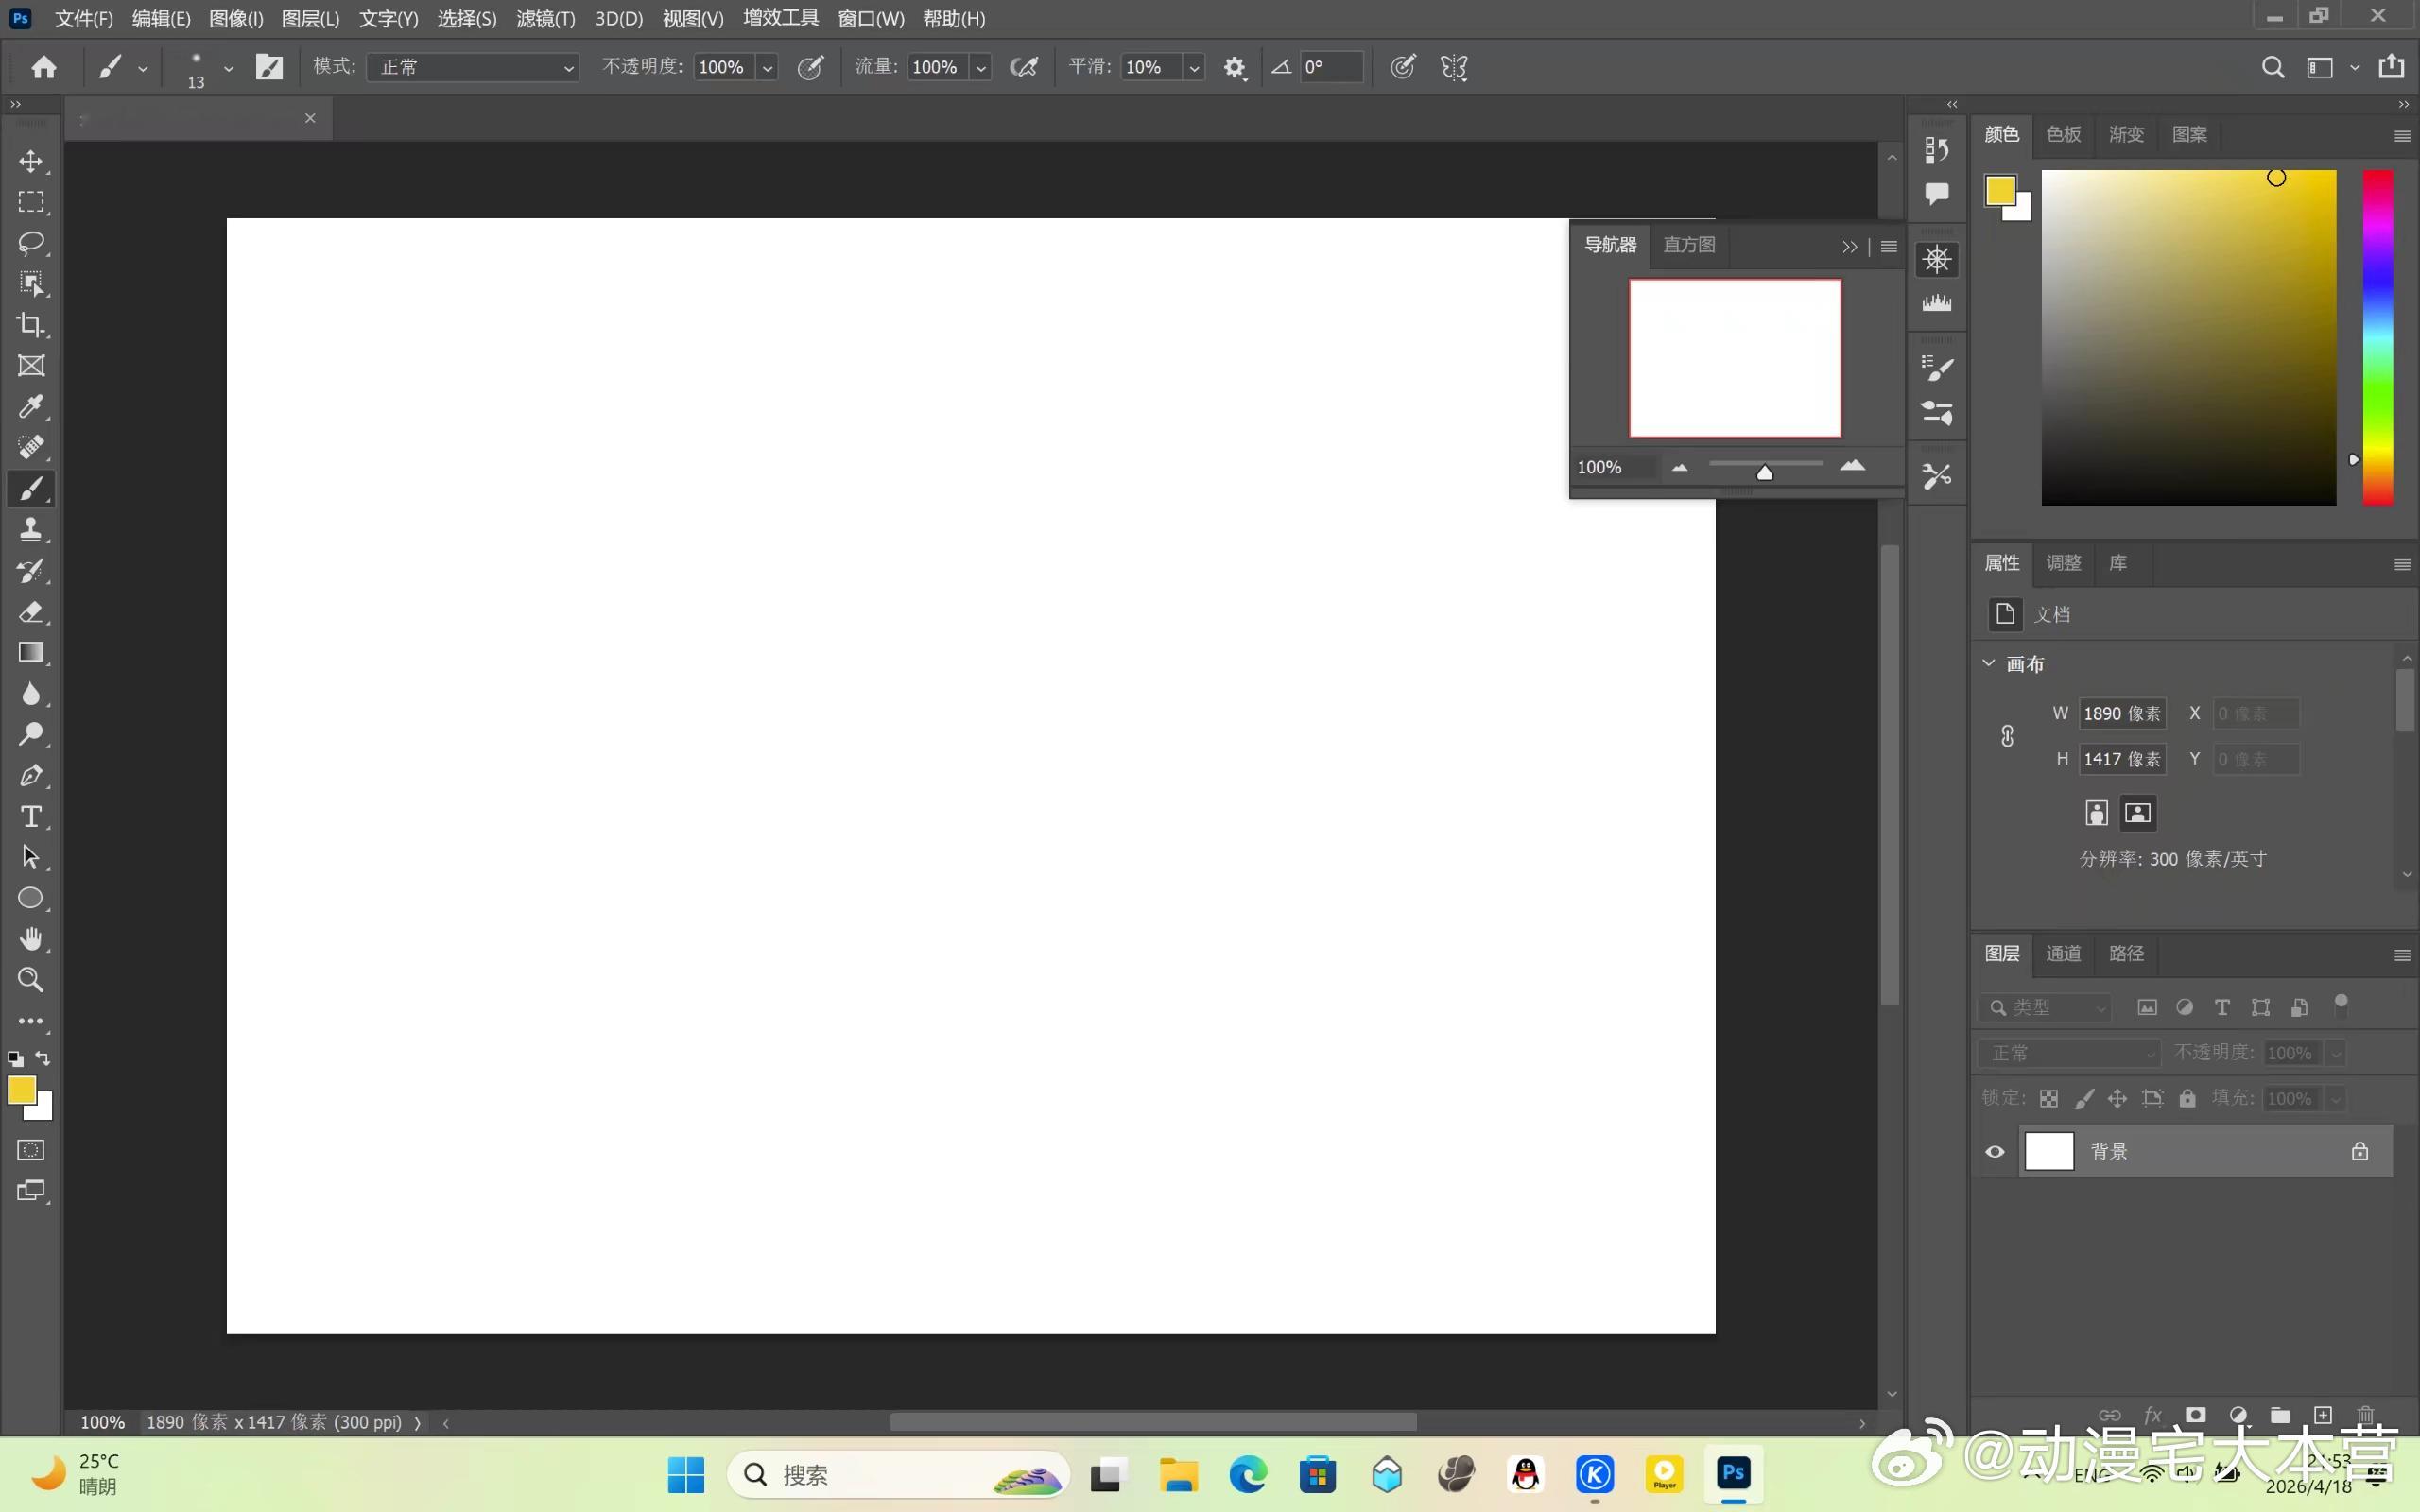This screenshot has height=1512, width=2420.
Task: Select the Move tool
Action: [x=31, y=161]
